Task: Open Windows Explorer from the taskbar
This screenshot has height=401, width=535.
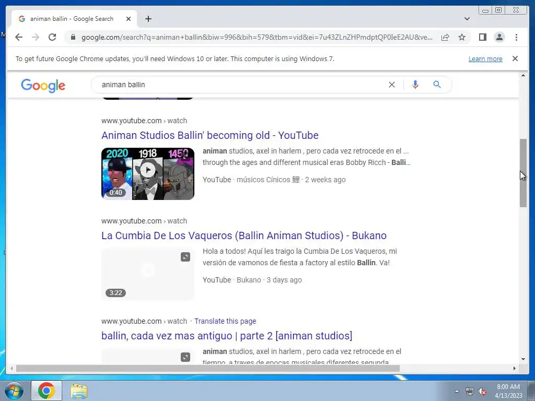Action: point(79,391)
